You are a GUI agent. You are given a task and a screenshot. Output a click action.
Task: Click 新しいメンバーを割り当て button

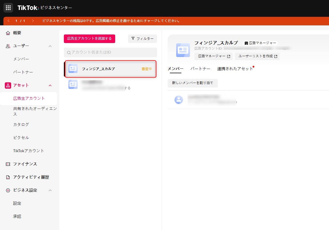[192, 83]
